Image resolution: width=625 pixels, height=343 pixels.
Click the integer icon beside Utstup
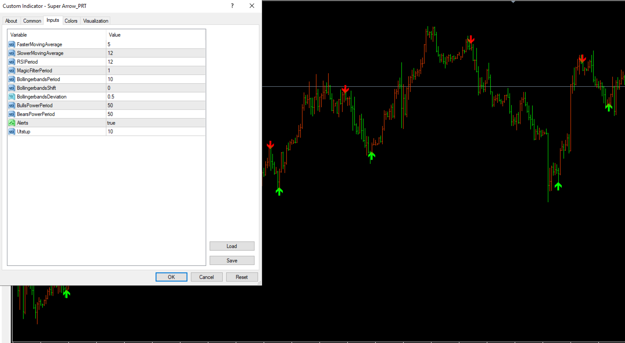(x=11, y=131)
